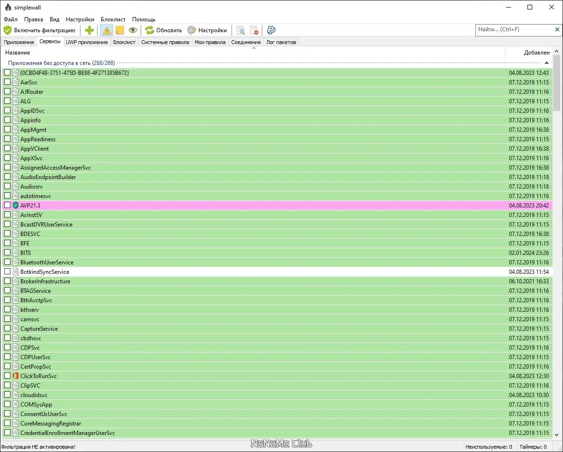Click the service icon of AarSvc
The image size is (563, 452).
[x=16, y=82]
